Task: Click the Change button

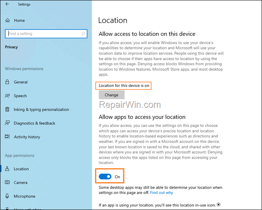Action: [112, 95]
